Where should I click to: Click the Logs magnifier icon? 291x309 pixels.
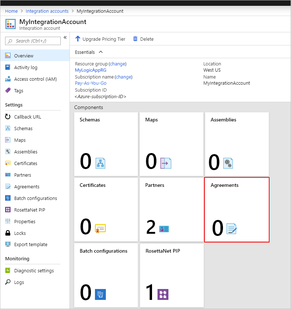8,282
